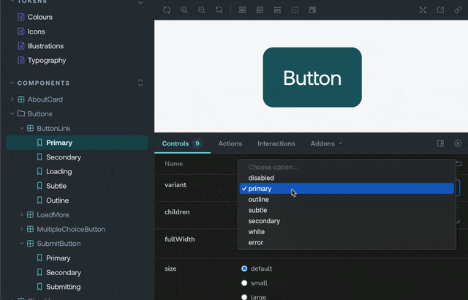The height and width of the screenshot is (300, 468).
Task: Collapse the ButtonLink component
Action: (21, 128)
